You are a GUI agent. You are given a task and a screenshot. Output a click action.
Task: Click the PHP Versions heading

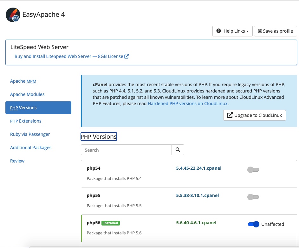99,137
